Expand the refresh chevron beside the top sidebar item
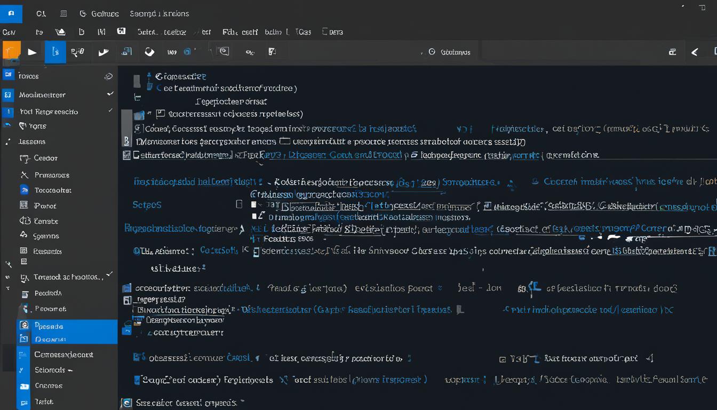The height and width of the screenshot is (410, 717). coord(109,76)
